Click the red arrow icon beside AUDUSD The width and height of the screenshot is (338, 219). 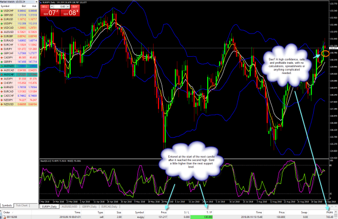2,32
